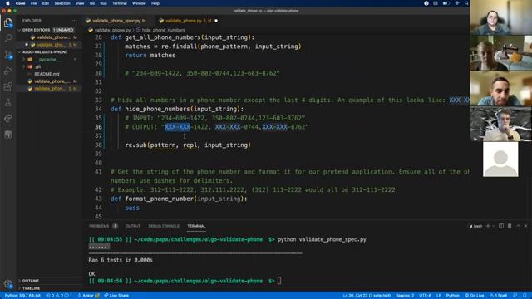Open the Run and Debug view
532x299 pixels.
[7, 71]
